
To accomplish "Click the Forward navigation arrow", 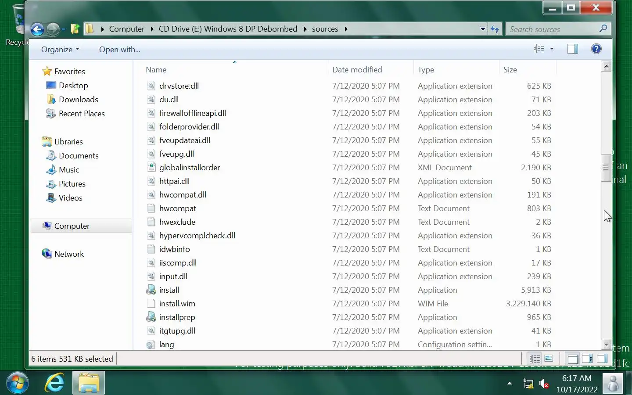I will 53,29.
